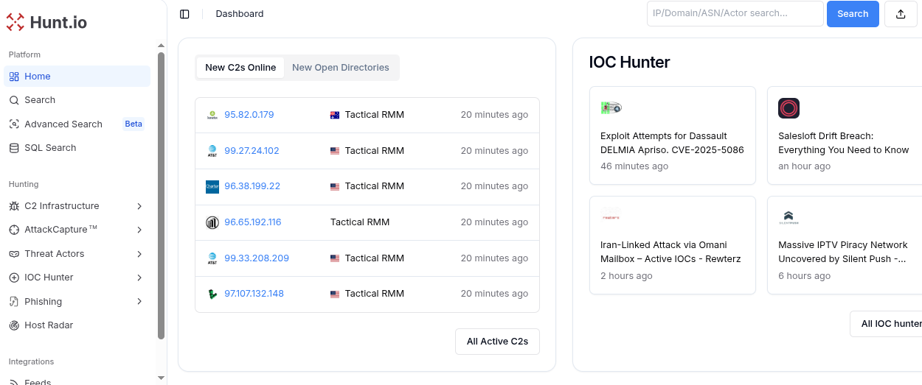Screen dimensions: 922x385
Task: Click the Threat Actors mask icon
Action: click(x=14, y=254)
